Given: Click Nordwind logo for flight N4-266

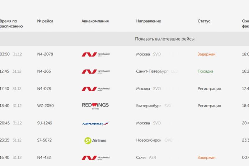Looking at the screenshot, I should pos(96,72).
